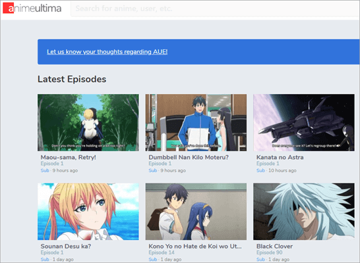
Task: Click '1 day ago' under Black Clover
Action: 279,259
